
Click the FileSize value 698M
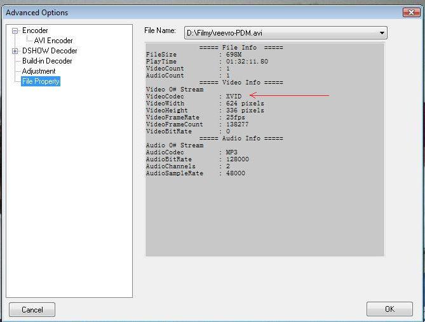coord(234,55)
